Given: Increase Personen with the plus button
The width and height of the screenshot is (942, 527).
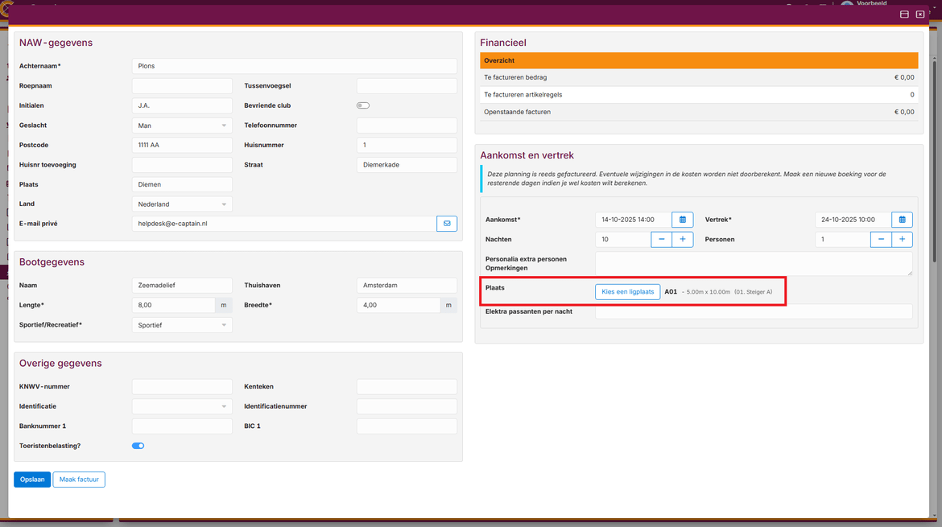Looking at the screenshot, I should [903, 240].
